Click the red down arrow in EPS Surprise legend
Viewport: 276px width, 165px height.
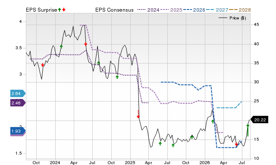[64, 10]
